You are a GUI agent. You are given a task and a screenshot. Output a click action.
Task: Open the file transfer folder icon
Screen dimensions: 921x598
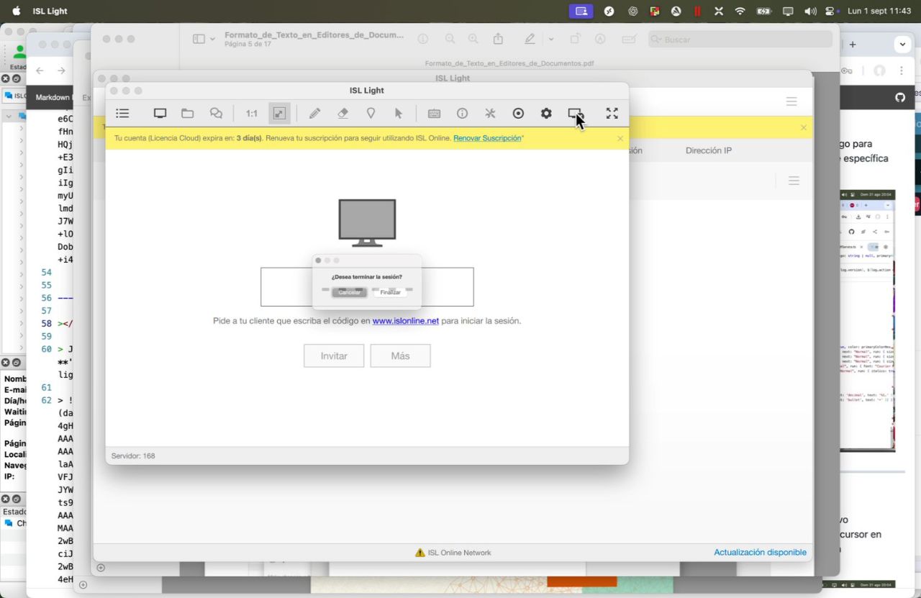pyautogui.click(x=187, y=114)
